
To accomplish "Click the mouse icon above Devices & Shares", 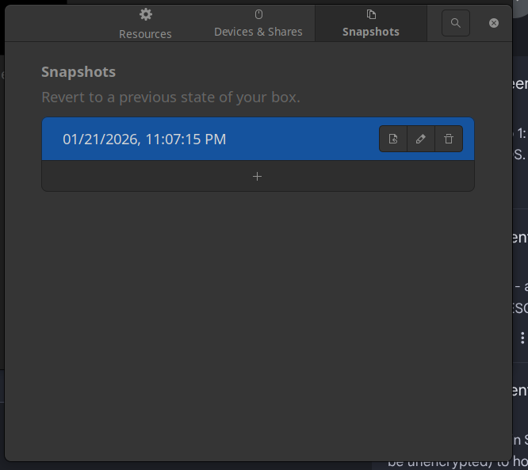I will point(258,14).
